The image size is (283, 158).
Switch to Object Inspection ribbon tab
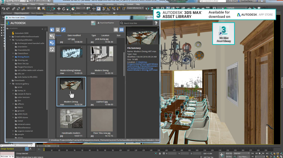[x=21, y=13]
